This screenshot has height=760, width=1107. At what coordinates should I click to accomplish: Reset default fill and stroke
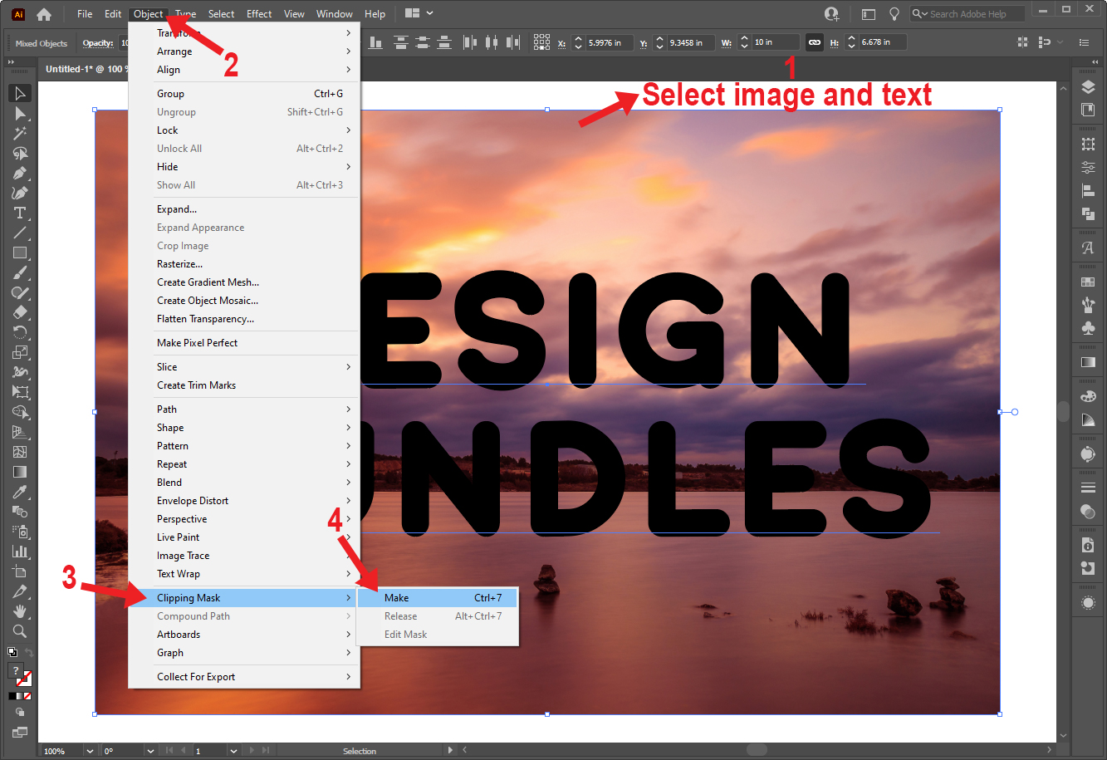[12, 653]
